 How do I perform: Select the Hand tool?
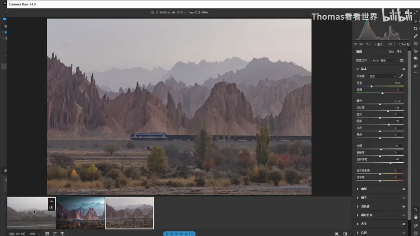click(x=416, y=217)
